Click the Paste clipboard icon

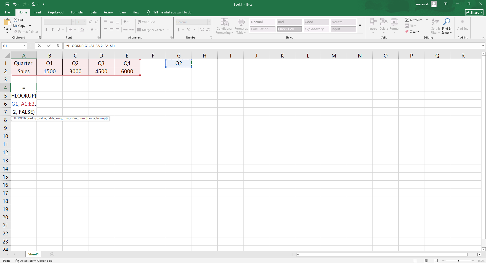[7, 22]
